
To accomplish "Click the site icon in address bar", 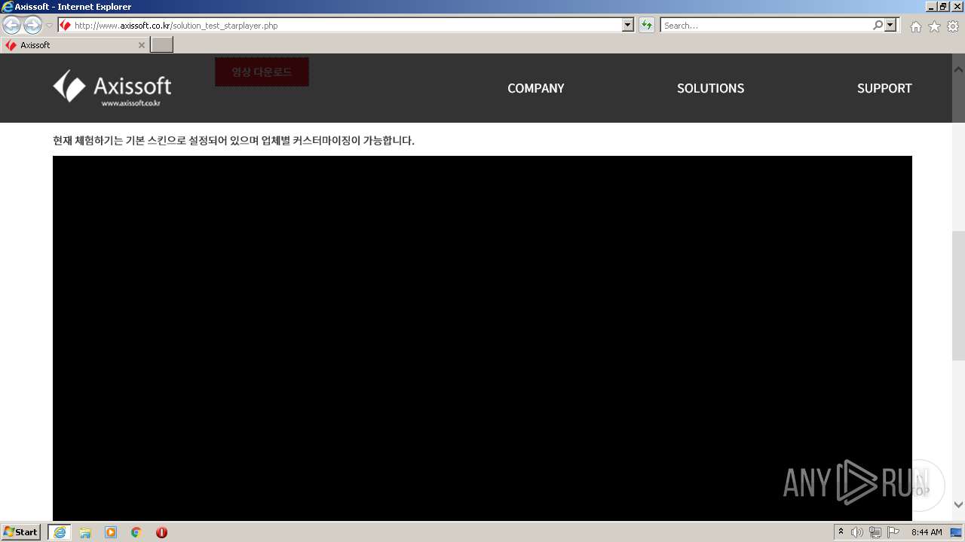I will (66, 26).
